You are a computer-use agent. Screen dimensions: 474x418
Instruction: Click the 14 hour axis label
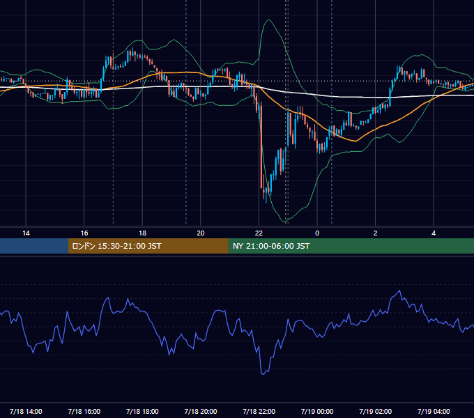26,233
